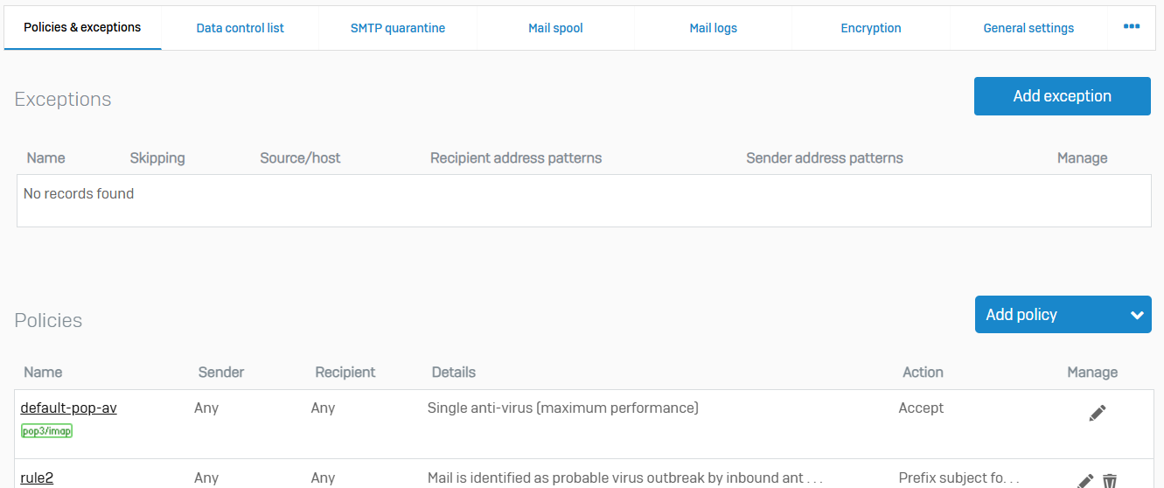Click the pop3/imap green tag
The height and width of the screenshot is (488, 1164).
(x=46, y=431)
